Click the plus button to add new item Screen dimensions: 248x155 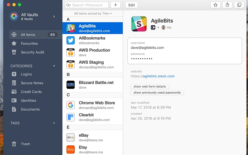[x=115, y=5]
